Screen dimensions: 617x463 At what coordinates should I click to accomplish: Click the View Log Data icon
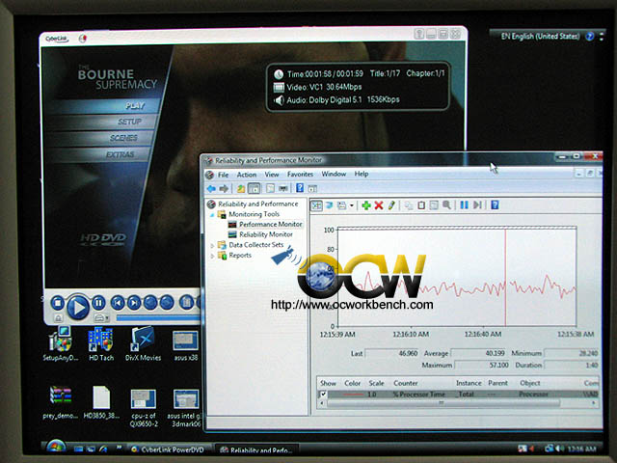329,205
